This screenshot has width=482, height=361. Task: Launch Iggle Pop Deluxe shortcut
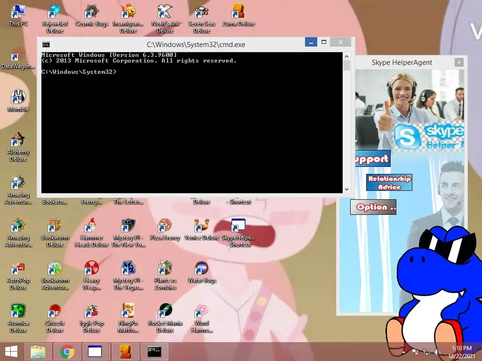91,318
